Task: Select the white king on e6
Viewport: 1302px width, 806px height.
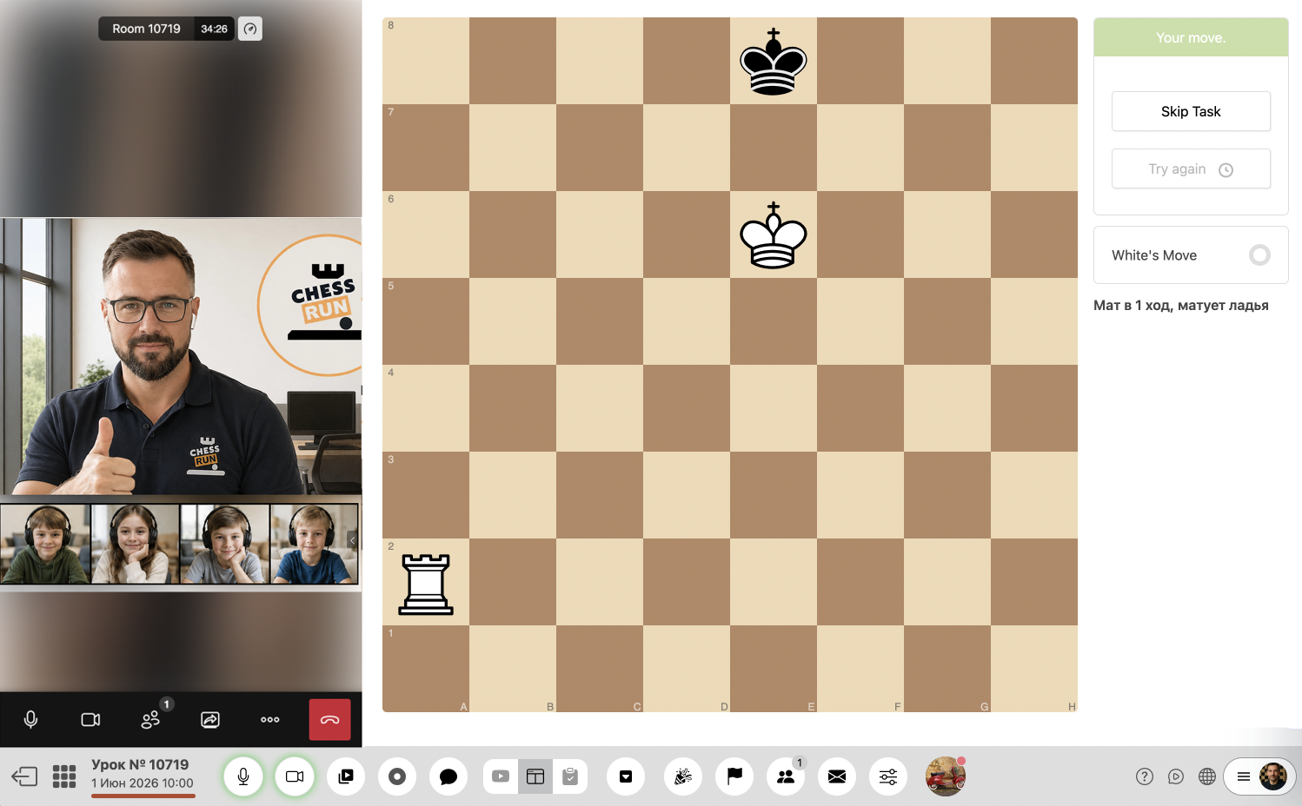Action: point(774,235)
